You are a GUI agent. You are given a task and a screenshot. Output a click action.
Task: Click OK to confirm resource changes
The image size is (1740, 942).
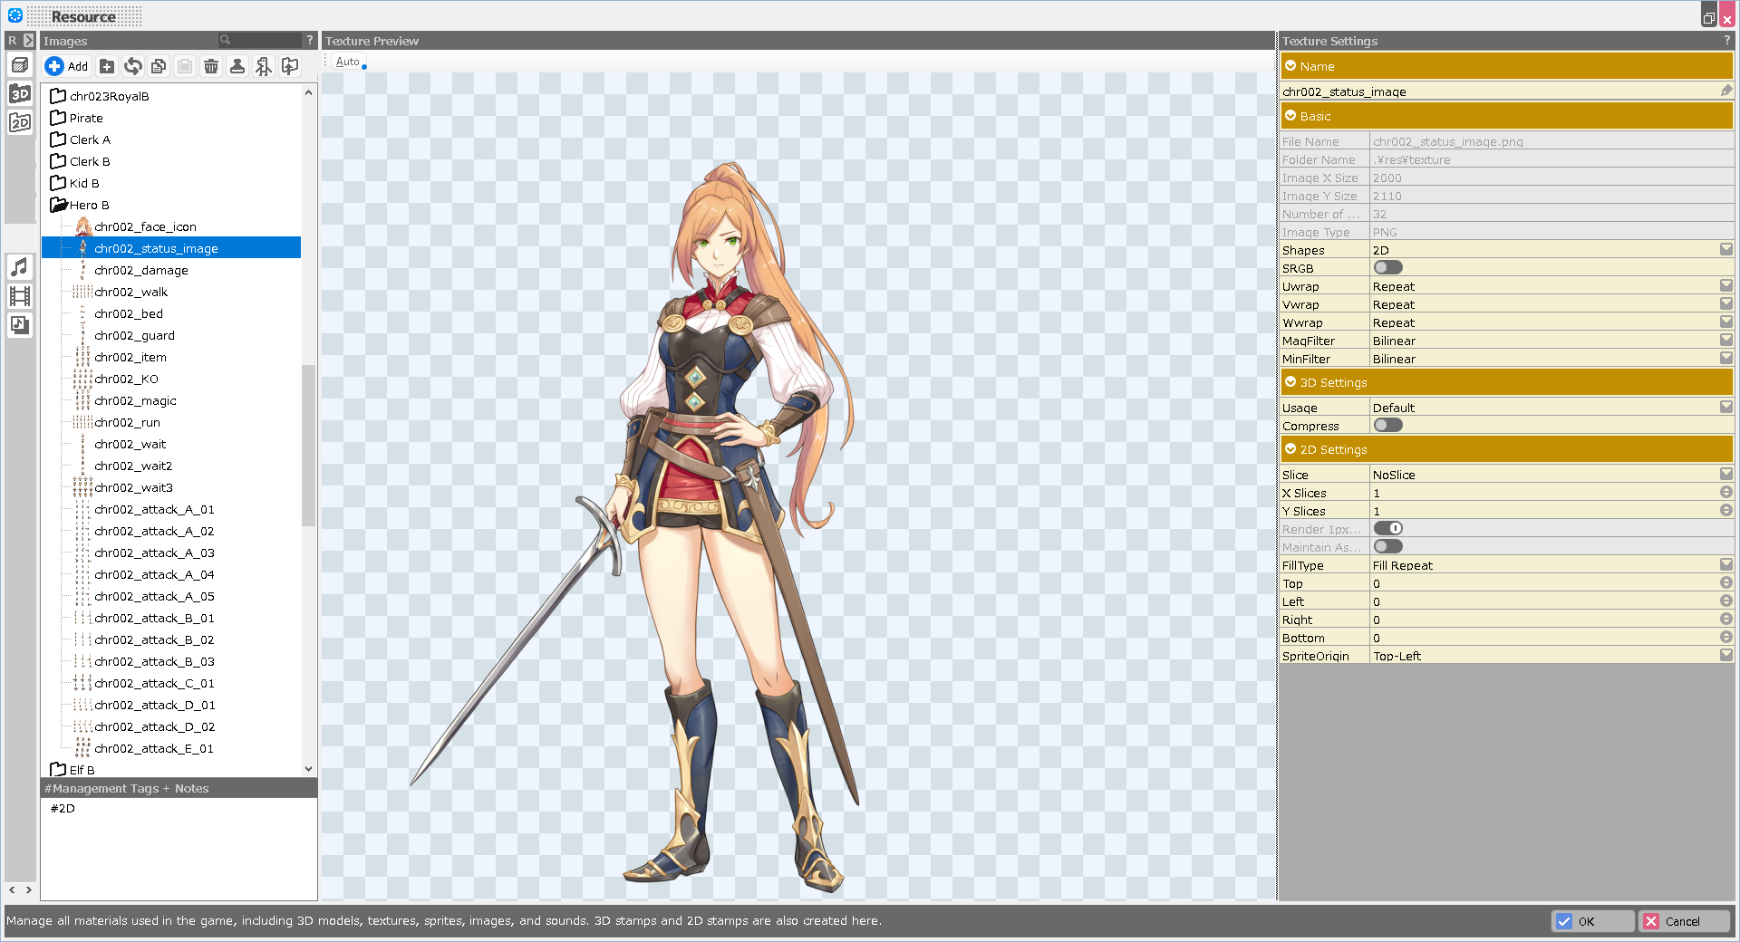tap(1592, 921)
